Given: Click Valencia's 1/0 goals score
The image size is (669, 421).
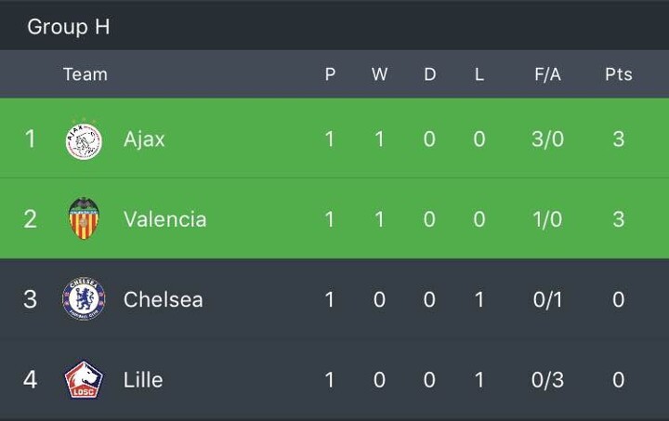Looking at the screenshot, I should tap(547, 219).
